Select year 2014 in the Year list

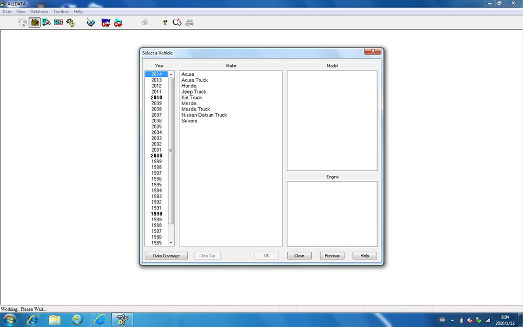coord(156,74)
